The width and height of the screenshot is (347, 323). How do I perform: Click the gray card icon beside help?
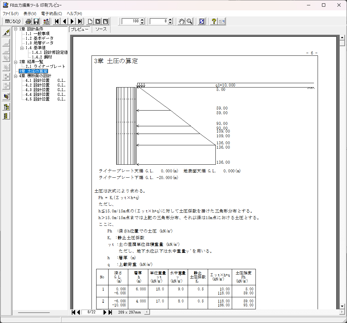tap(222, 21)
